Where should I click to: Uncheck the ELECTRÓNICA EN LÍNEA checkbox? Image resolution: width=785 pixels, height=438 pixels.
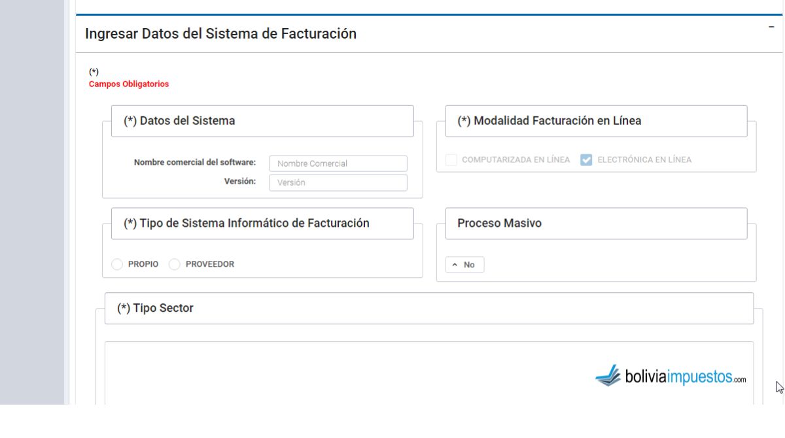(587, 160)
